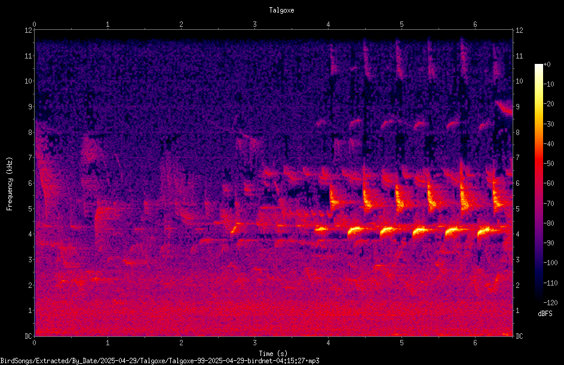The width and height of the screenshot is (564, 365).
Task: Click the file path text at bottom
Action: pyautogui.click(x=160, y=361)
